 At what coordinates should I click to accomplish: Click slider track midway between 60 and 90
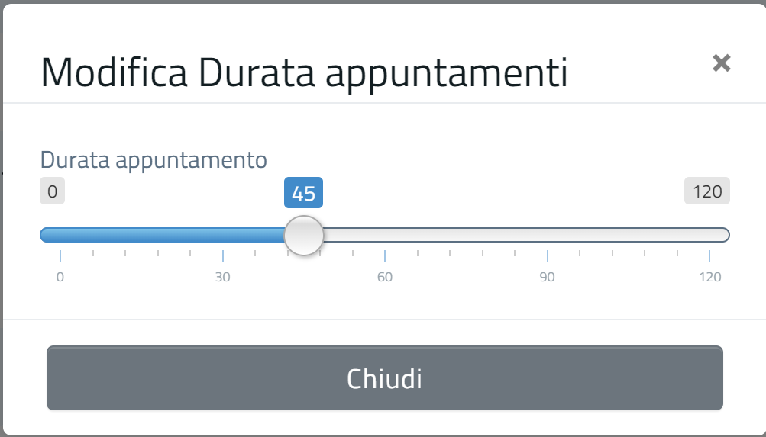pyautogui.click(x=466, y=235)
